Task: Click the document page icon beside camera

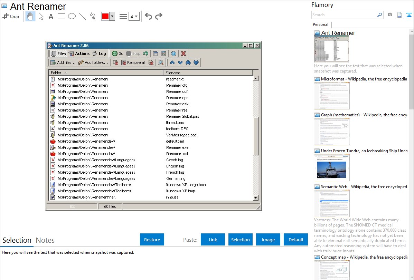Action: click(x=399, y=15)
